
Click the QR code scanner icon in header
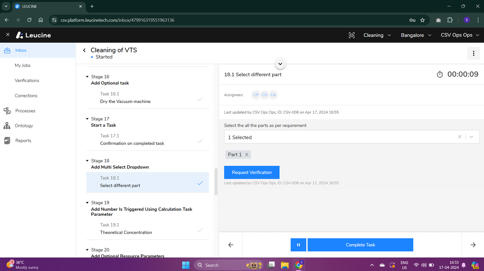pyautogui.click(x=351, y=35)
